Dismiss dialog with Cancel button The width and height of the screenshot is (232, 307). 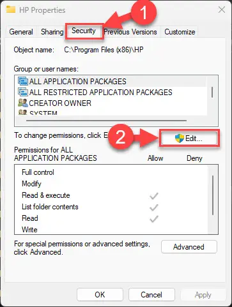coord(151,295)
